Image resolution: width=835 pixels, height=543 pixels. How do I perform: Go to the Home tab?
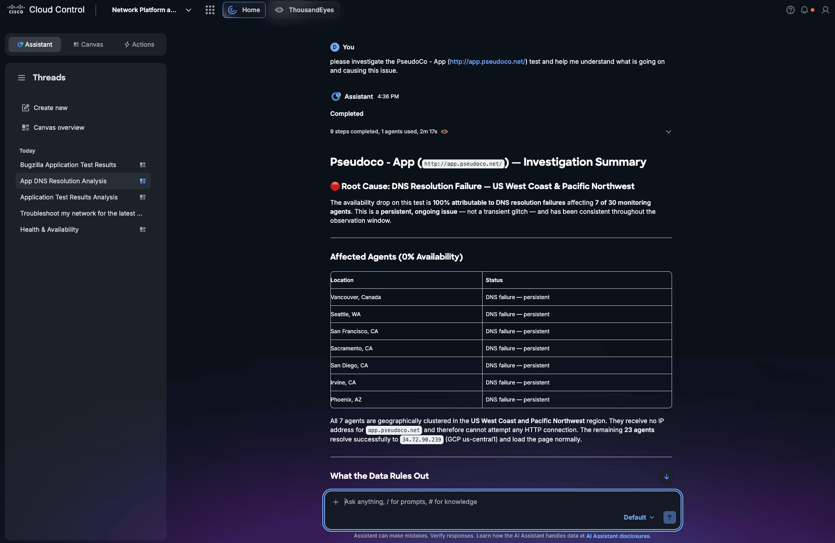click(244, 10)
